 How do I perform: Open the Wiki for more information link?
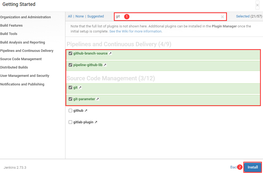135,31
